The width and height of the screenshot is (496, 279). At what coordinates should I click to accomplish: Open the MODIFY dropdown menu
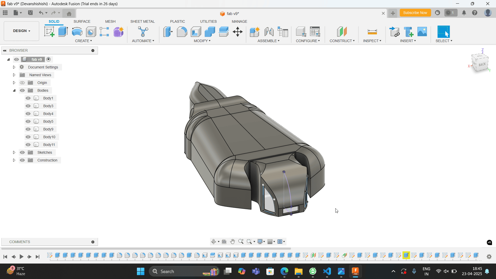click(x=202, y=41)
